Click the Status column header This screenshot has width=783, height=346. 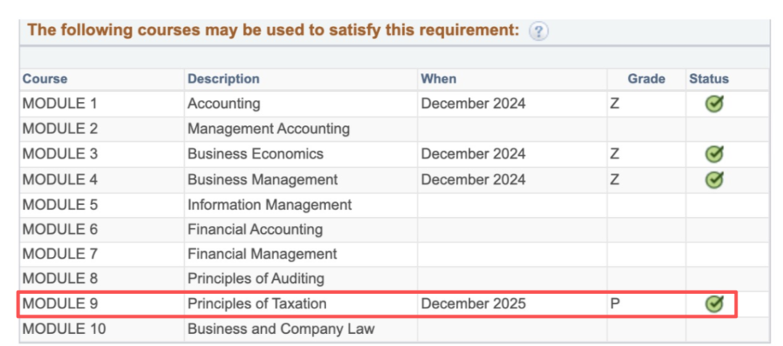click(x=708, y=79)
